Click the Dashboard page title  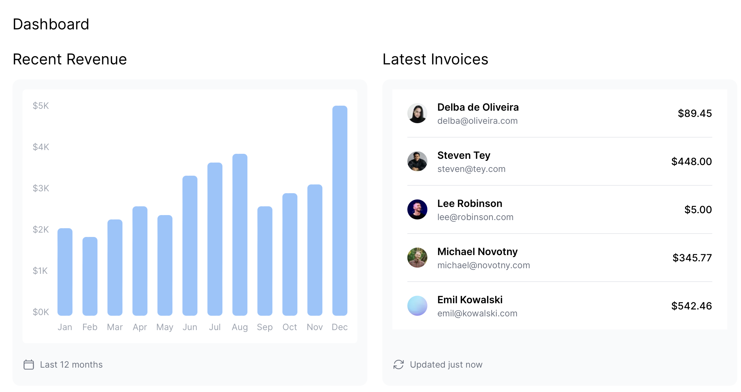coord(51,24)
